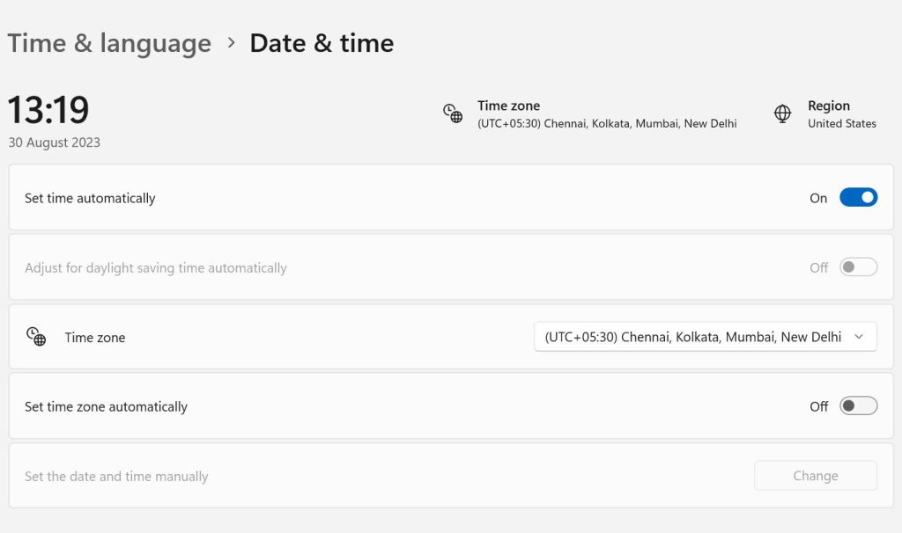The image size is (902, 533).
Task: Click the Region heading in the header
Action: point(828,106)
